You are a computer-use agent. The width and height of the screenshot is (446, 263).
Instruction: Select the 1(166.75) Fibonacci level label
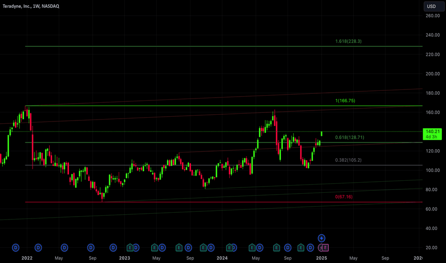pos(345,100)
